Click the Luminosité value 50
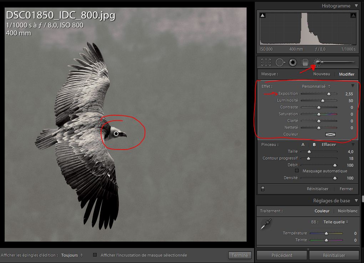364x263 pixels. pyautogui.click(x=350, y=101)
